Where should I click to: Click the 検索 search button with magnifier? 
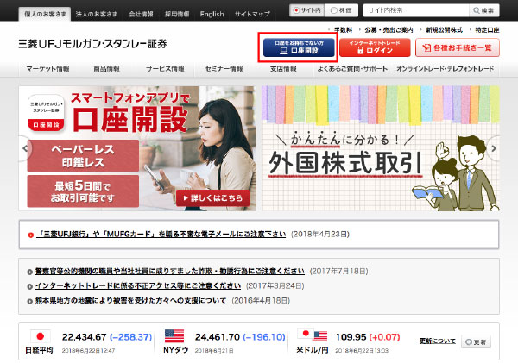click(x=484, y=10)
